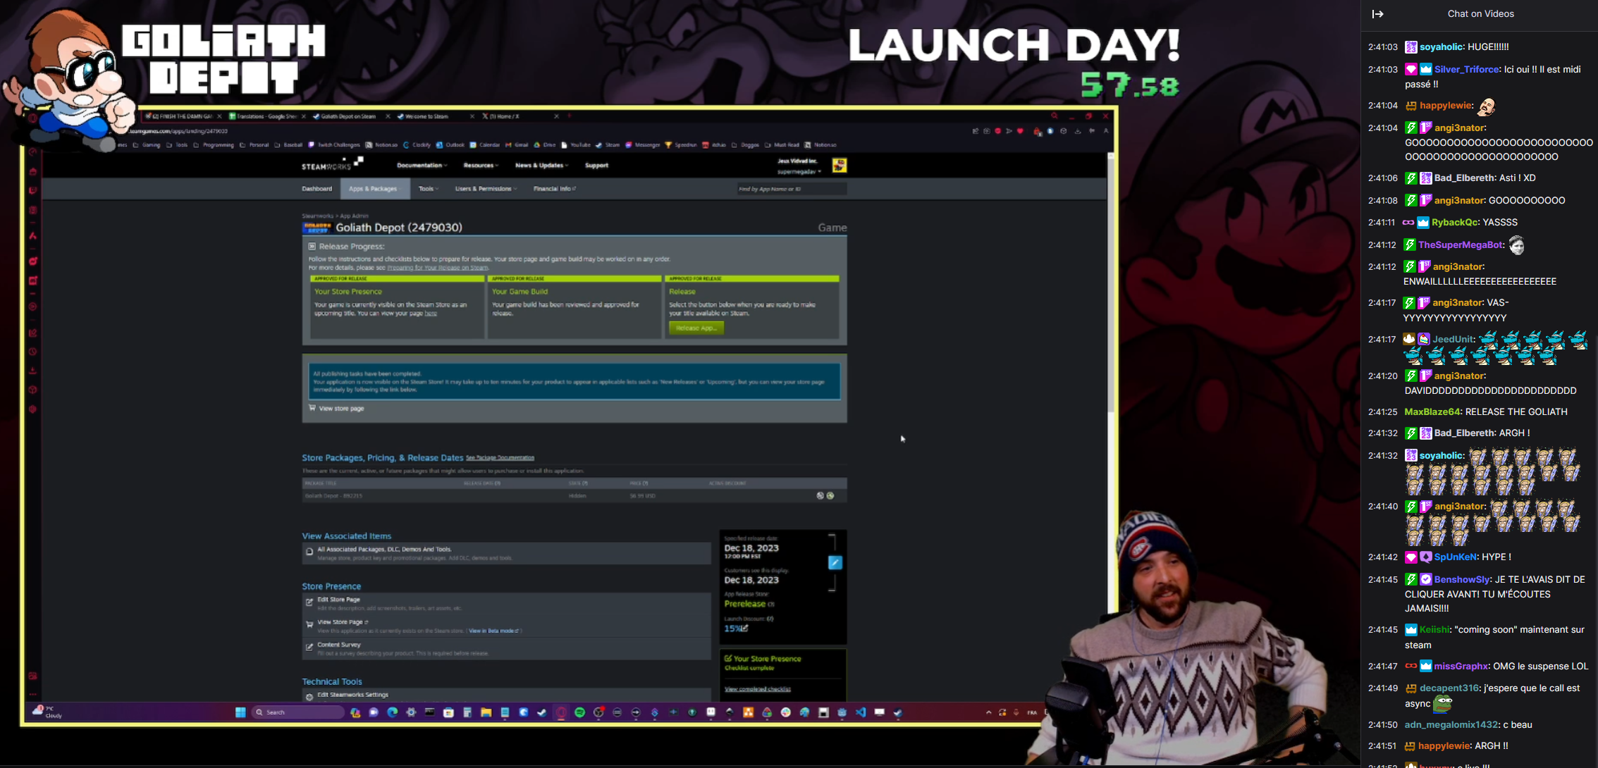Click the Windows Start button
Screen dimensions: 1598x768
(x=240, y=712)
